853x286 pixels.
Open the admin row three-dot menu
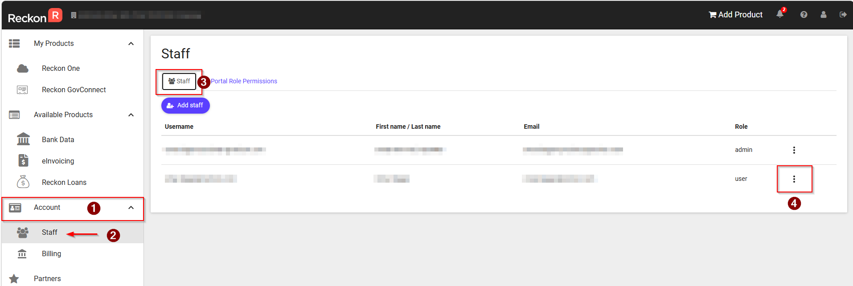point(794,150)
